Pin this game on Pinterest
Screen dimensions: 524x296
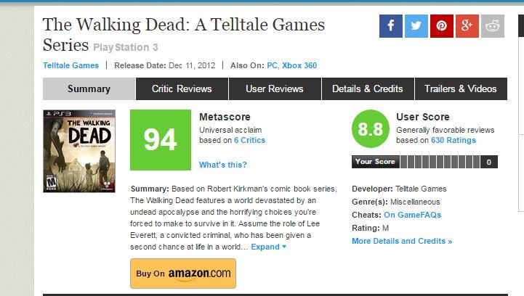(x=441, y=26)
